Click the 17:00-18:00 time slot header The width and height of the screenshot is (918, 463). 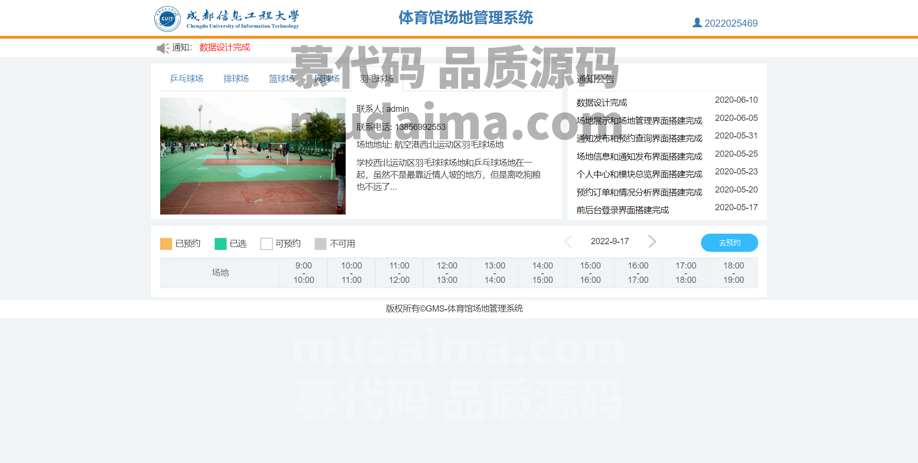(x=686, y=273)
